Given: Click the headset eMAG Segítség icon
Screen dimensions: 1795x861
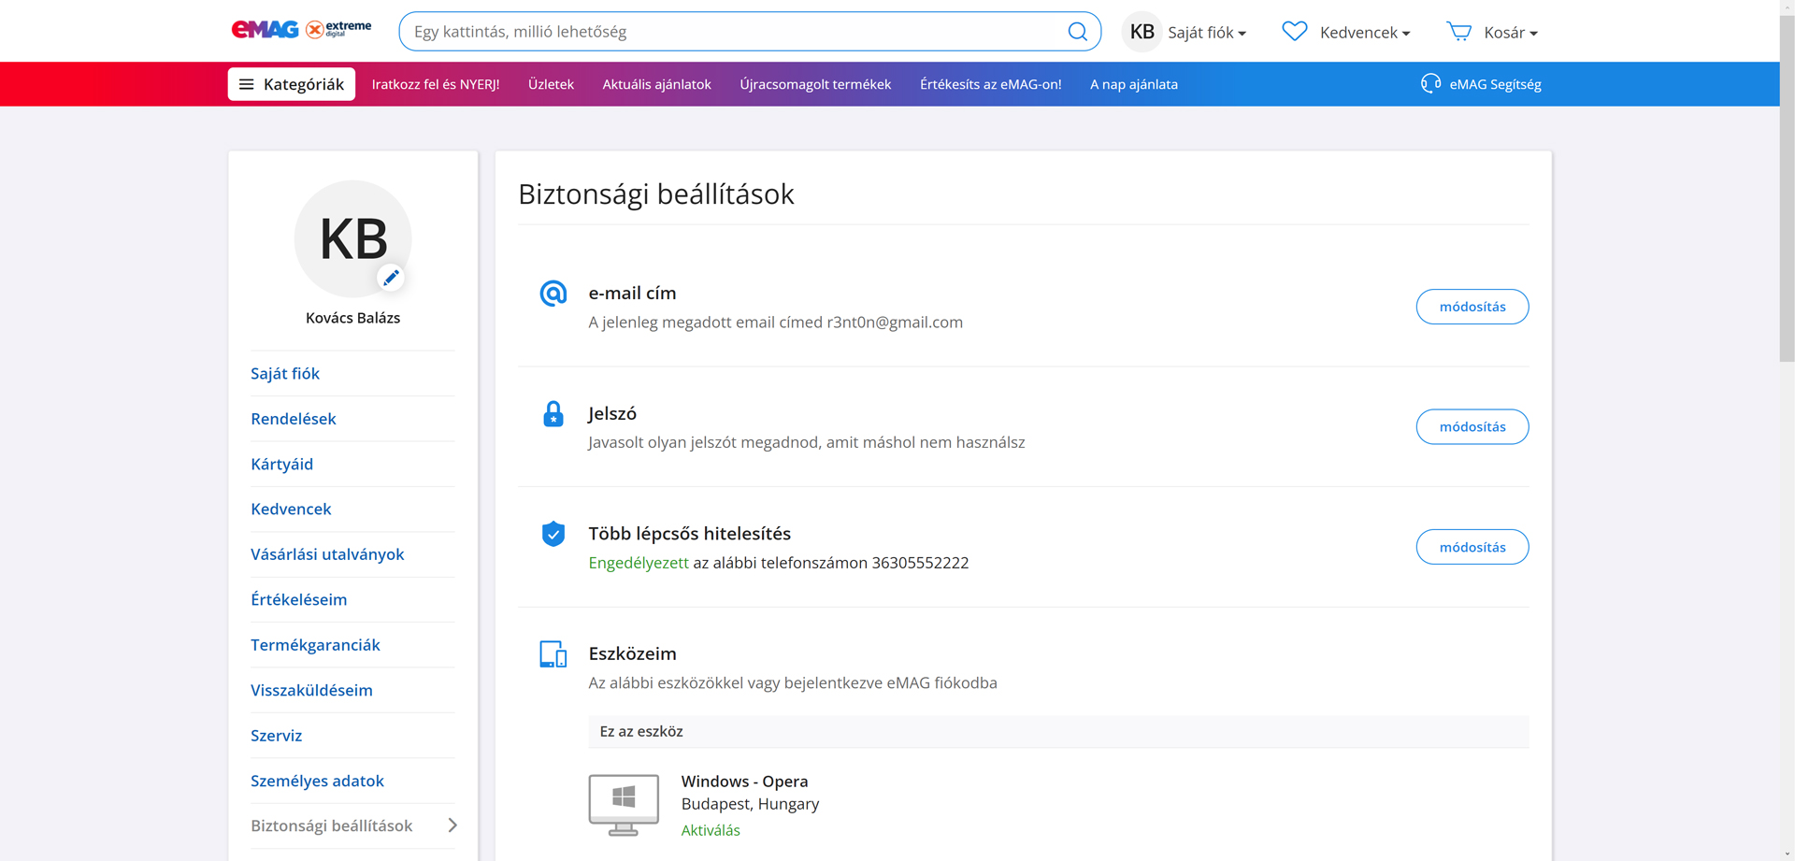Looking at the screenshot, I should (x=1430, y=84).
